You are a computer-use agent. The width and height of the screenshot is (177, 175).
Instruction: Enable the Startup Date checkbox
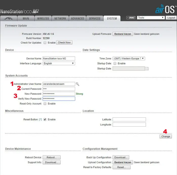115,63
